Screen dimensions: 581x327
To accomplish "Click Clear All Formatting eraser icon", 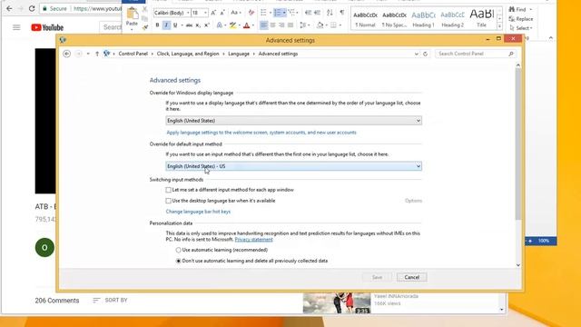I will click(251, 13).
